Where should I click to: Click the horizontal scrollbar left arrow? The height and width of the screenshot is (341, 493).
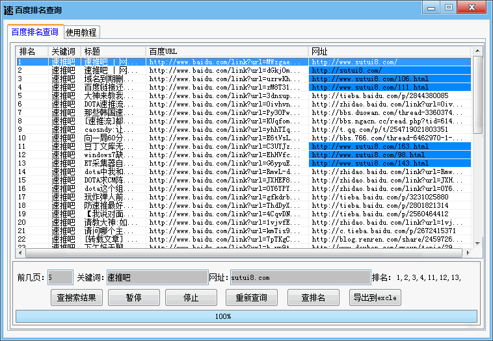point(20,253)
